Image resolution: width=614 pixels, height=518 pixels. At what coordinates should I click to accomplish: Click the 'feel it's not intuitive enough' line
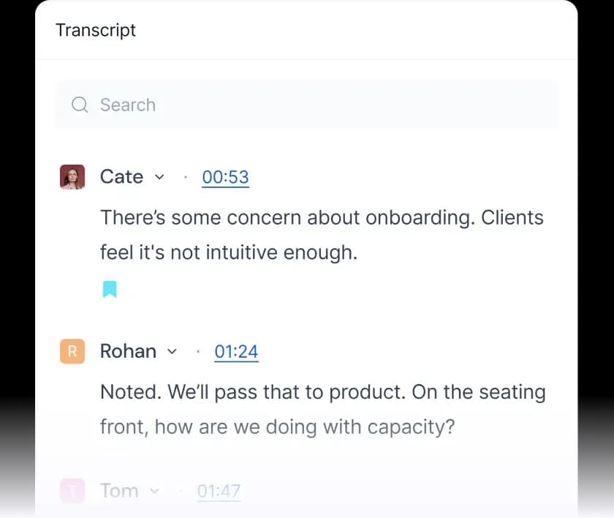pyautogui.click(x=228, y=253)
